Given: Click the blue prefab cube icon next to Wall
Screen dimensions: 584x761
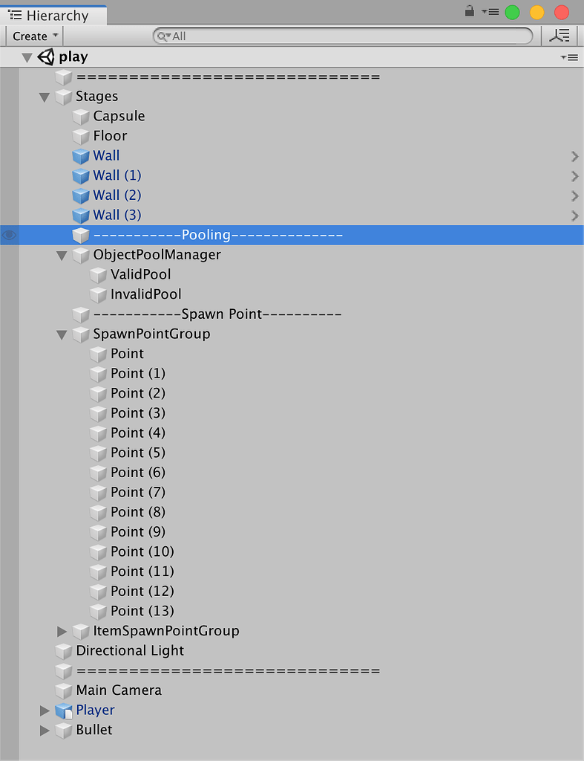Looking at the screenshot, I should point(81,155).
